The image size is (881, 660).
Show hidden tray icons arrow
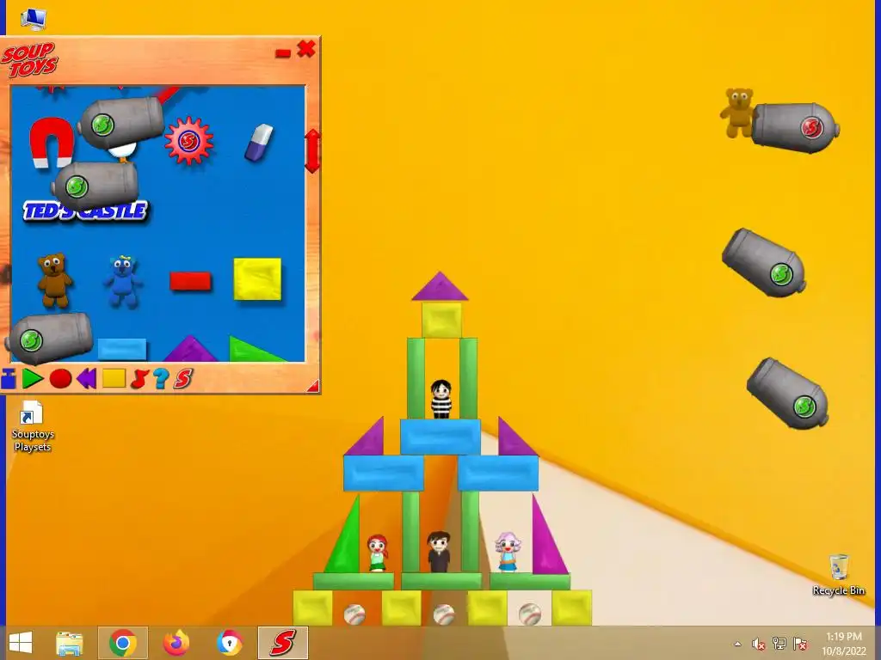point(737,644)
